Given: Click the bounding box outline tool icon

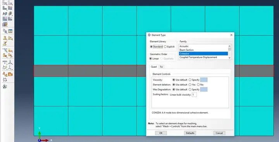Looking at the screenshot, I should [5, 80].
